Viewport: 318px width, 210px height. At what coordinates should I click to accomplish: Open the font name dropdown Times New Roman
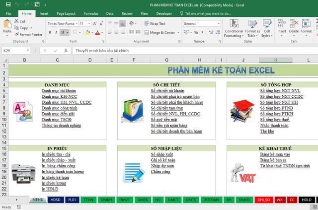[77, 24]
